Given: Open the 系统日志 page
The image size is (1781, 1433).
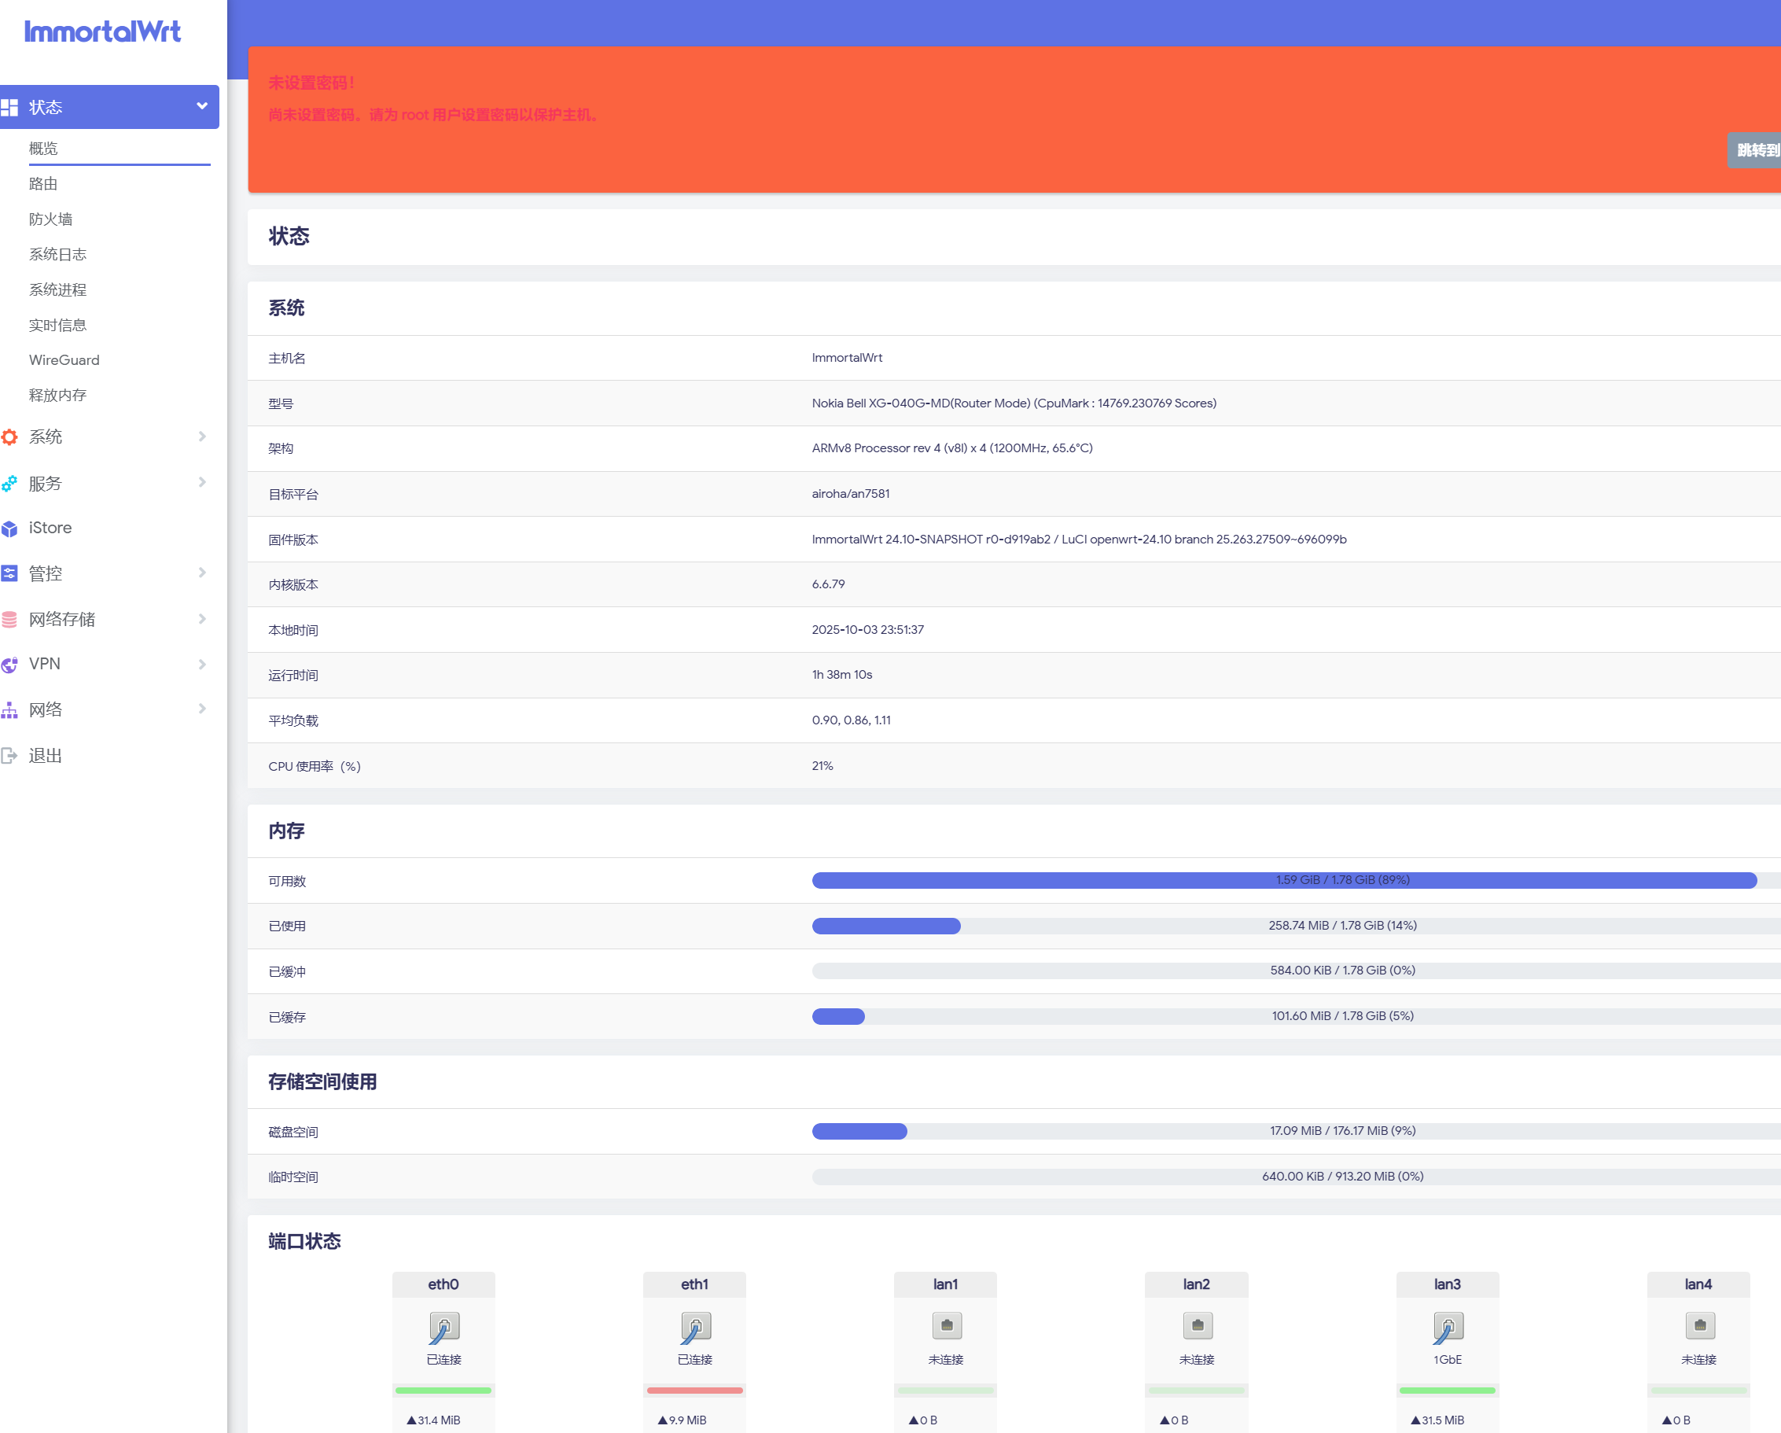Looking at the screenshot, I should pyautogui.click(x=58, y=255).
